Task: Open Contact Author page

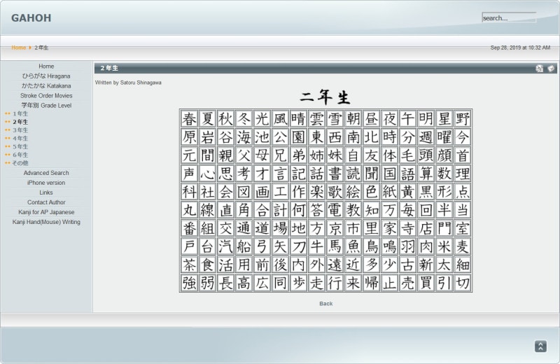Action: (x=46, y=202)
